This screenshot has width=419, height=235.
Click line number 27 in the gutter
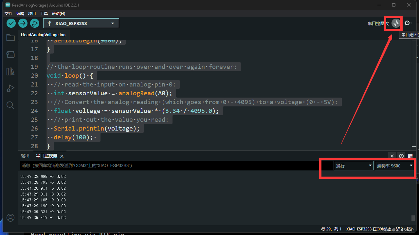point(34,137)
